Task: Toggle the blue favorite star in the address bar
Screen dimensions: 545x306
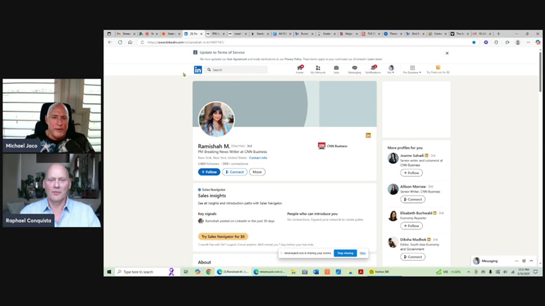Action: [474, 42]
